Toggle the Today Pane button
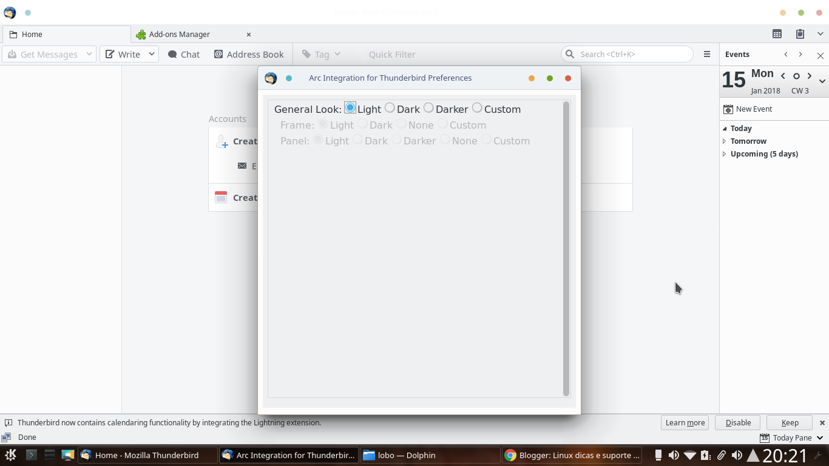The width and height of the screenshot is (829, 466). (x=786, y=437)
